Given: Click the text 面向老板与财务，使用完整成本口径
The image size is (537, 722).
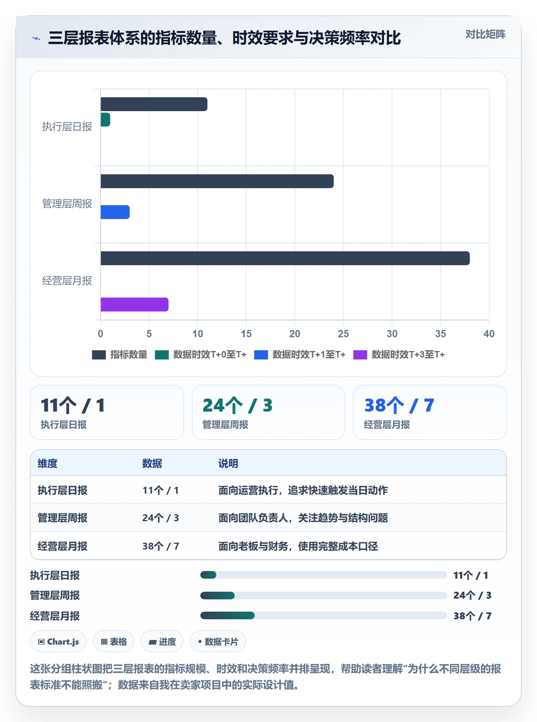Looking at the screenshot, I should (298, 546).
